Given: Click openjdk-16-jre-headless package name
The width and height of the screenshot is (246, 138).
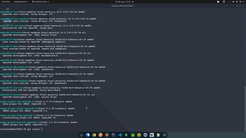Looking at the screenshot, I should pyautogui.click(x=15, y=19).
